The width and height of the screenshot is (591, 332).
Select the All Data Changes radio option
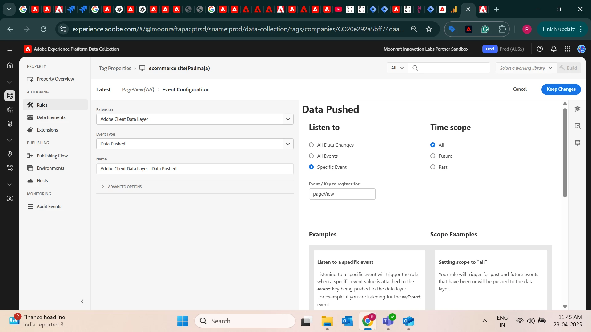point(311,145)
